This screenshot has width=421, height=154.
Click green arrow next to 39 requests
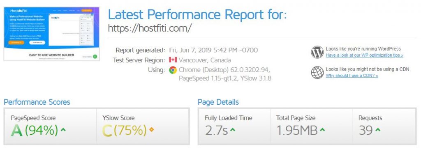(378, 130)
